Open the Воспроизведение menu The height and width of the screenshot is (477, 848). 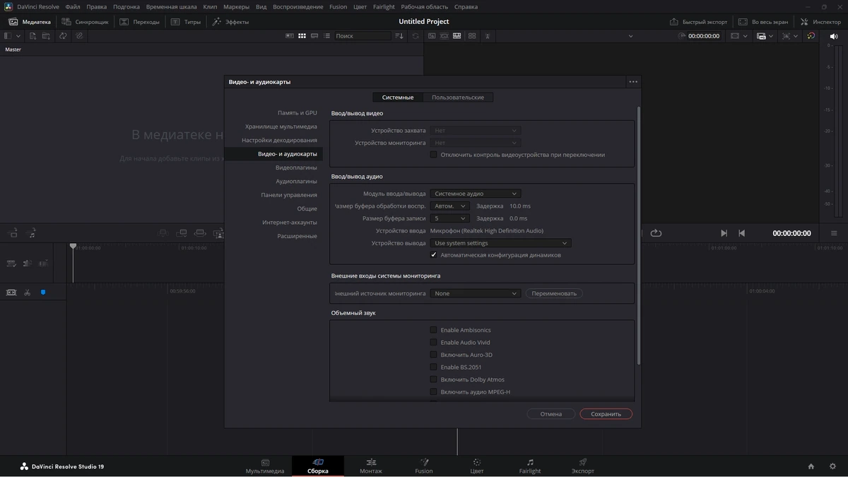(x=298, y=7)
